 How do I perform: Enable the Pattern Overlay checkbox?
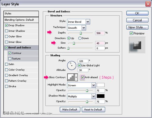pyautogui.click(x=6, y=81)
